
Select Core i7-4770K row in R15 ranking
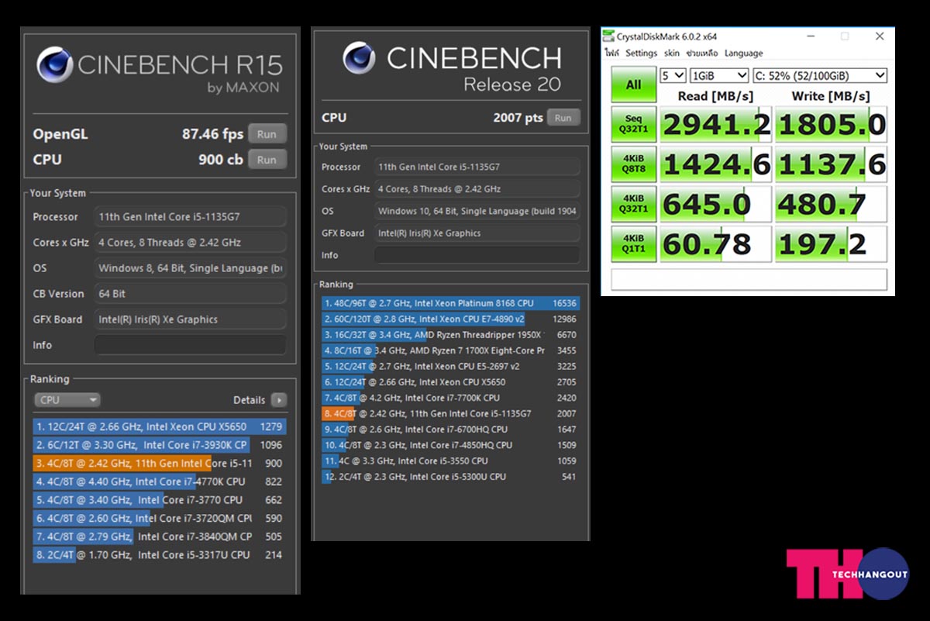(x=160, y=481)
